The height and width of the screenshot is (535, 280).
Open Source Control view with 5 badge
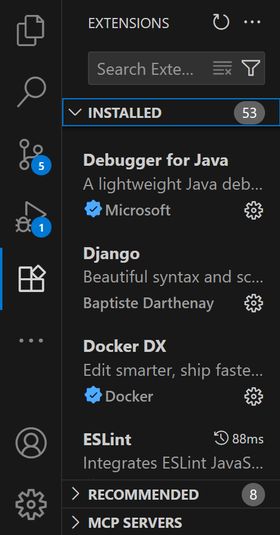(x=31, y=154)
